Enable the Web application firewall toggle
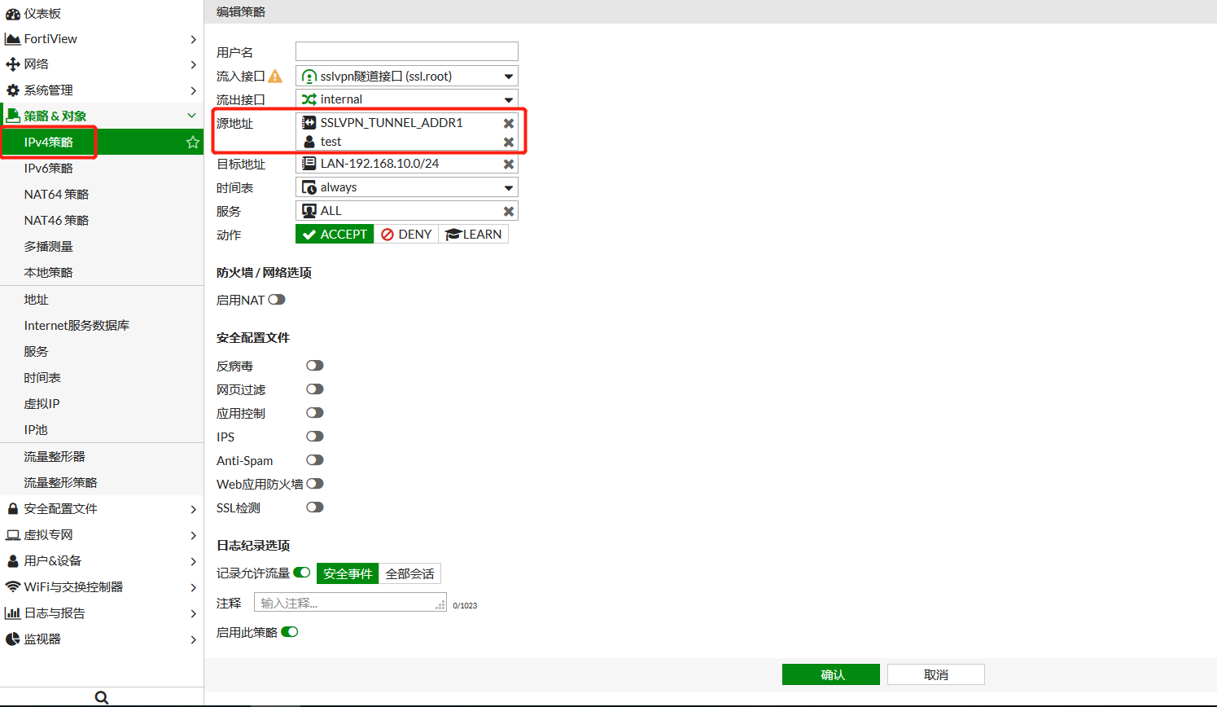Image resolution: width=1217 pixels, height=707 pixels. click(315, 484)
